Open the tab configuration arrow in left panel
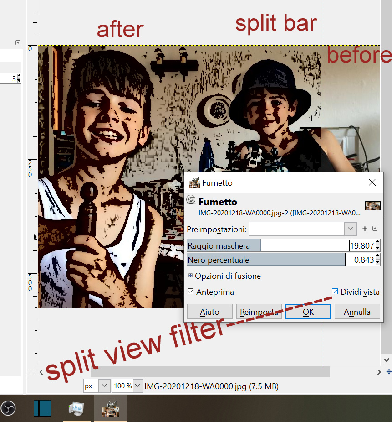The image size is (392, 422). click(x=18, y=42)
